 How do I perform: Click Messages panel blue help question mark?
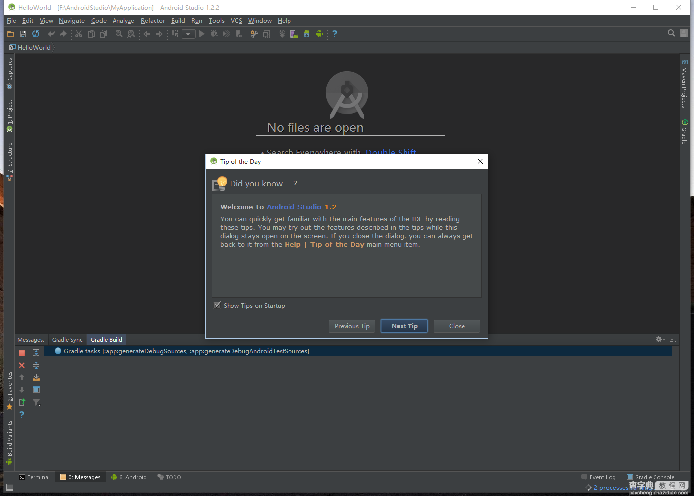point(22,415)
